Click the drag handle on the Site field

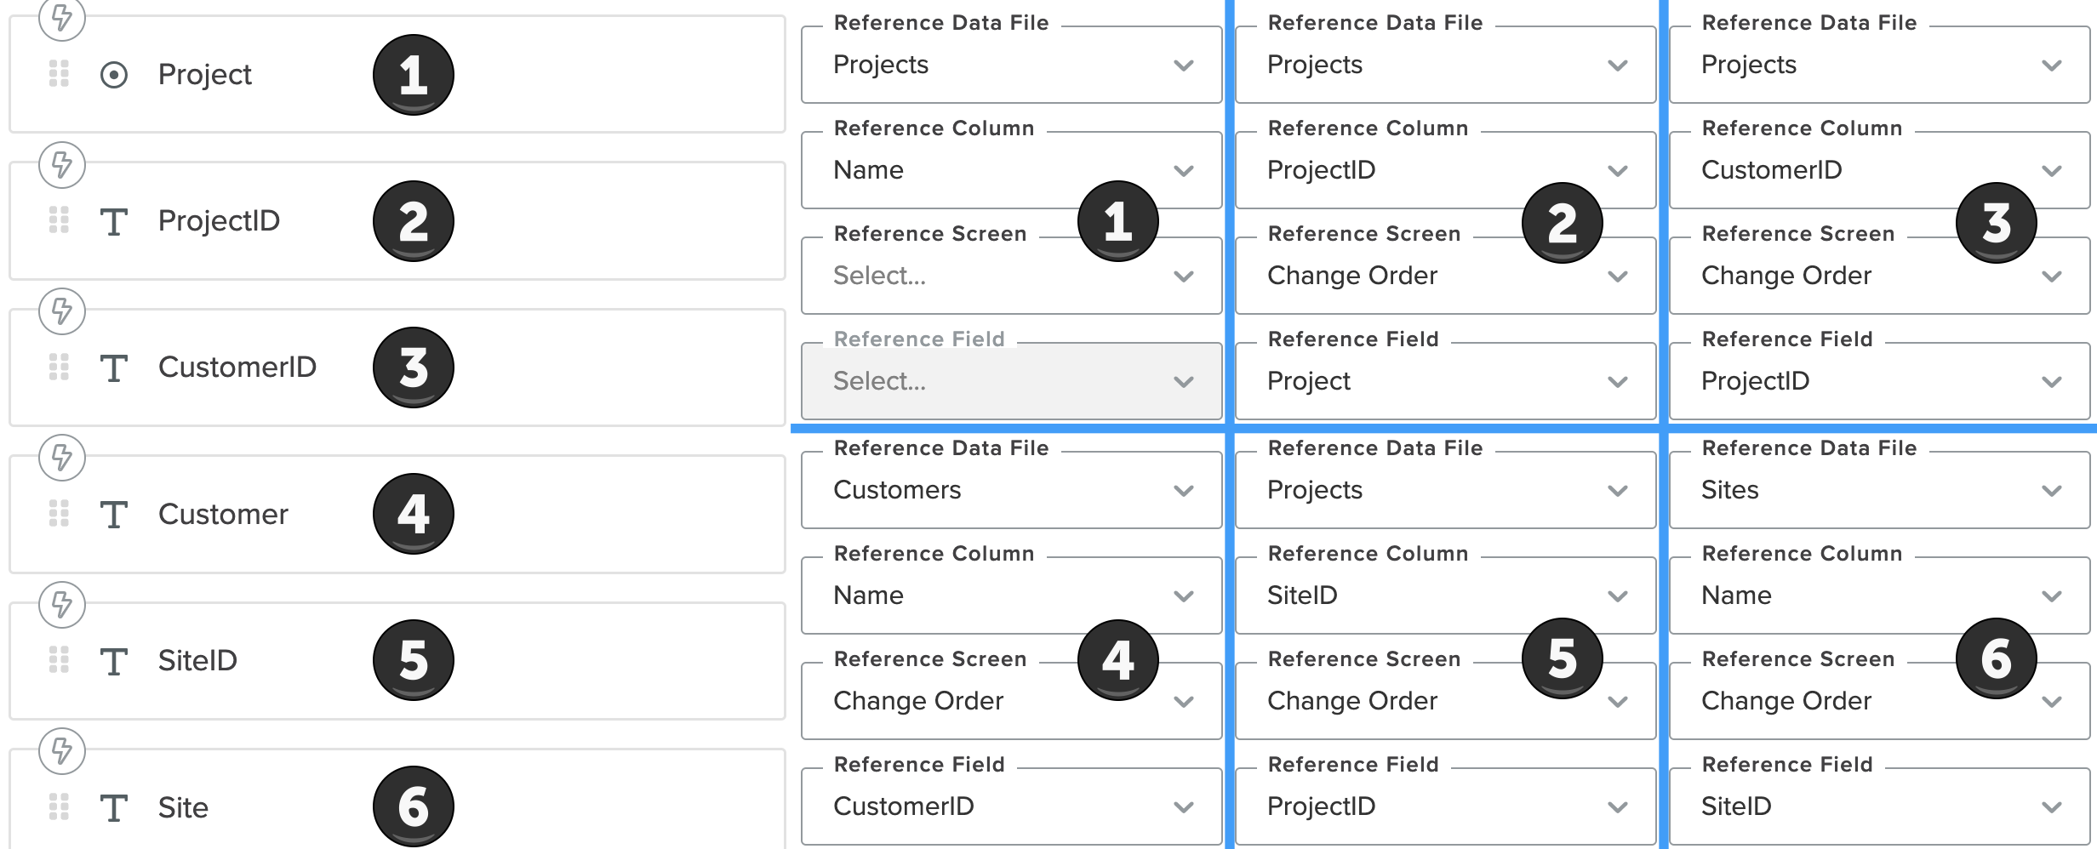[x=59, y=806]
